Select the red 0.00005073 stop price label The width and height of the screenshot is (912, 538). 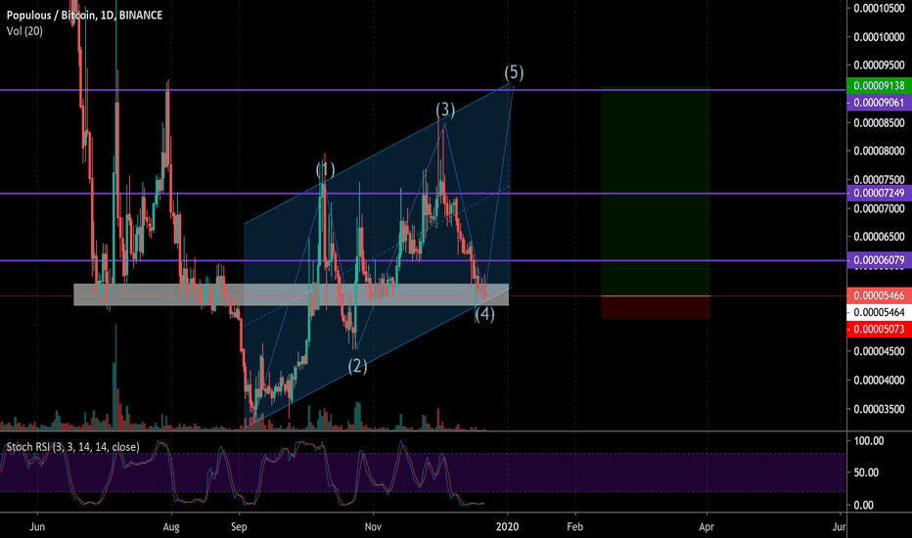tap(879, 330)
